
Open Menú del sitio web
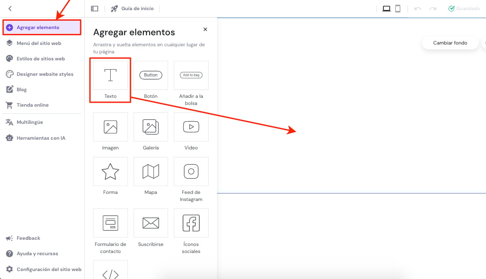38,43
